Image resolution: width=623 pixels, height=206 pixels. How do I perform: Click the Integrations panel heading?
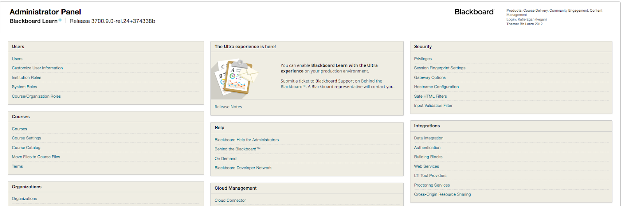click(427, 126)
